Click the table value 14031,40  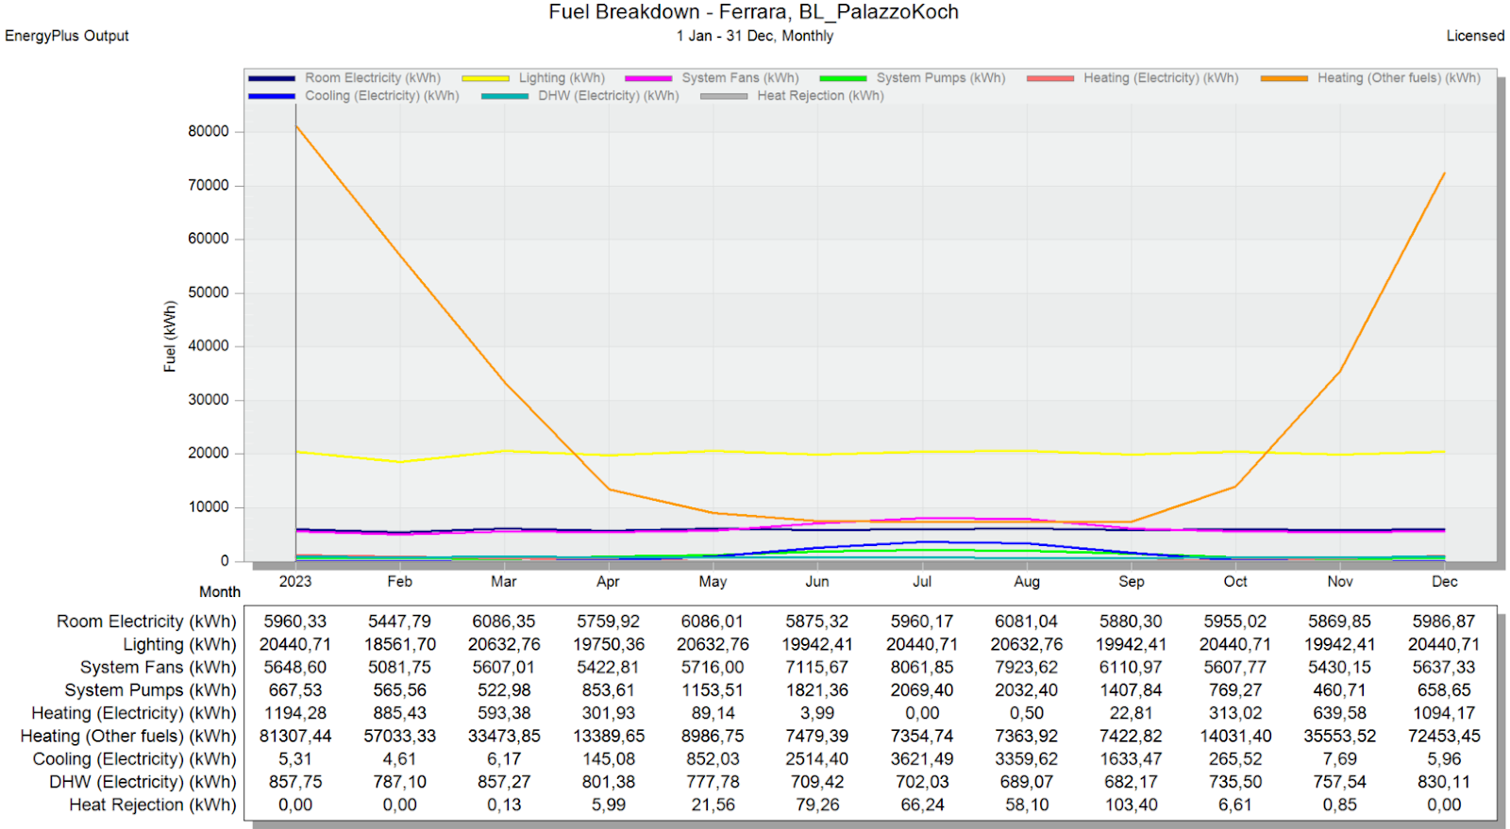coord(1235,736)
